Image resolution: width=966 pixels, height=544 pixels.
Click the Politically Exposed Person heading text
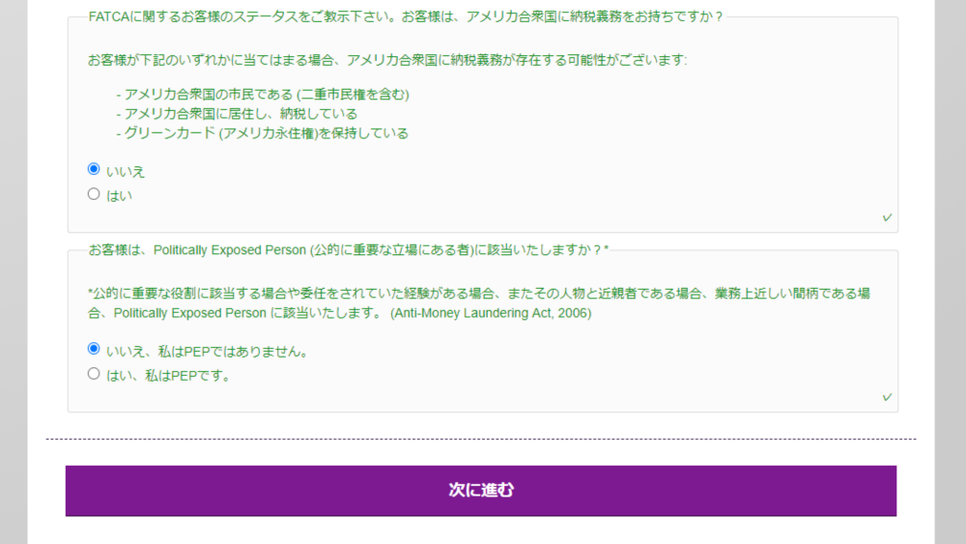tap(349, 250)
